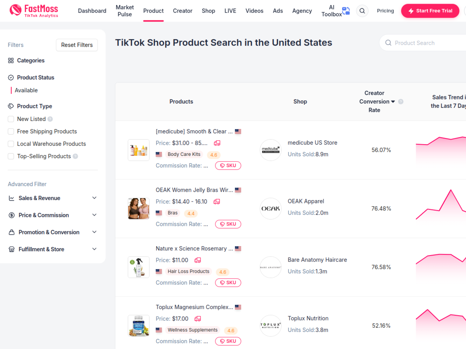Click the delivery truck icon on medicube row
Viewport: 466px width, 349px height.
(217, 143)
